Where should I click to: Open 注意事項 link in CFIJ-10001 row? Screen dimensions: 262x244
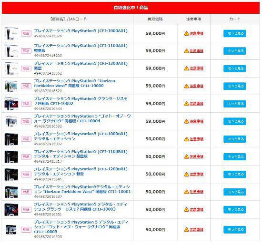196,192
